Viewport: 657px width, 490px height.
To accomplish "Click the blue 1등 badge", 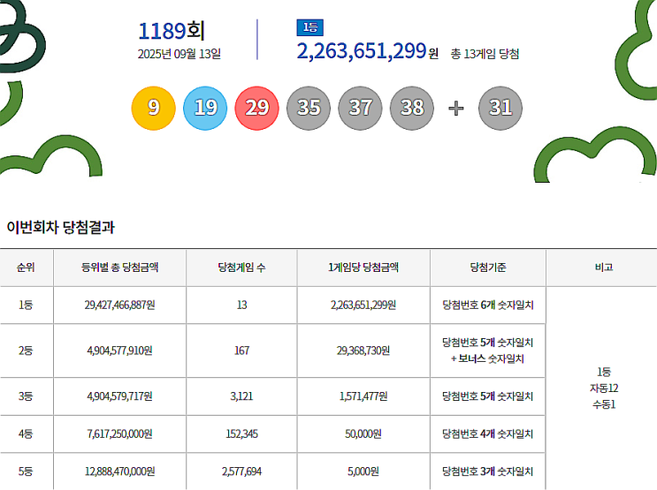I will tap(310, 27).
